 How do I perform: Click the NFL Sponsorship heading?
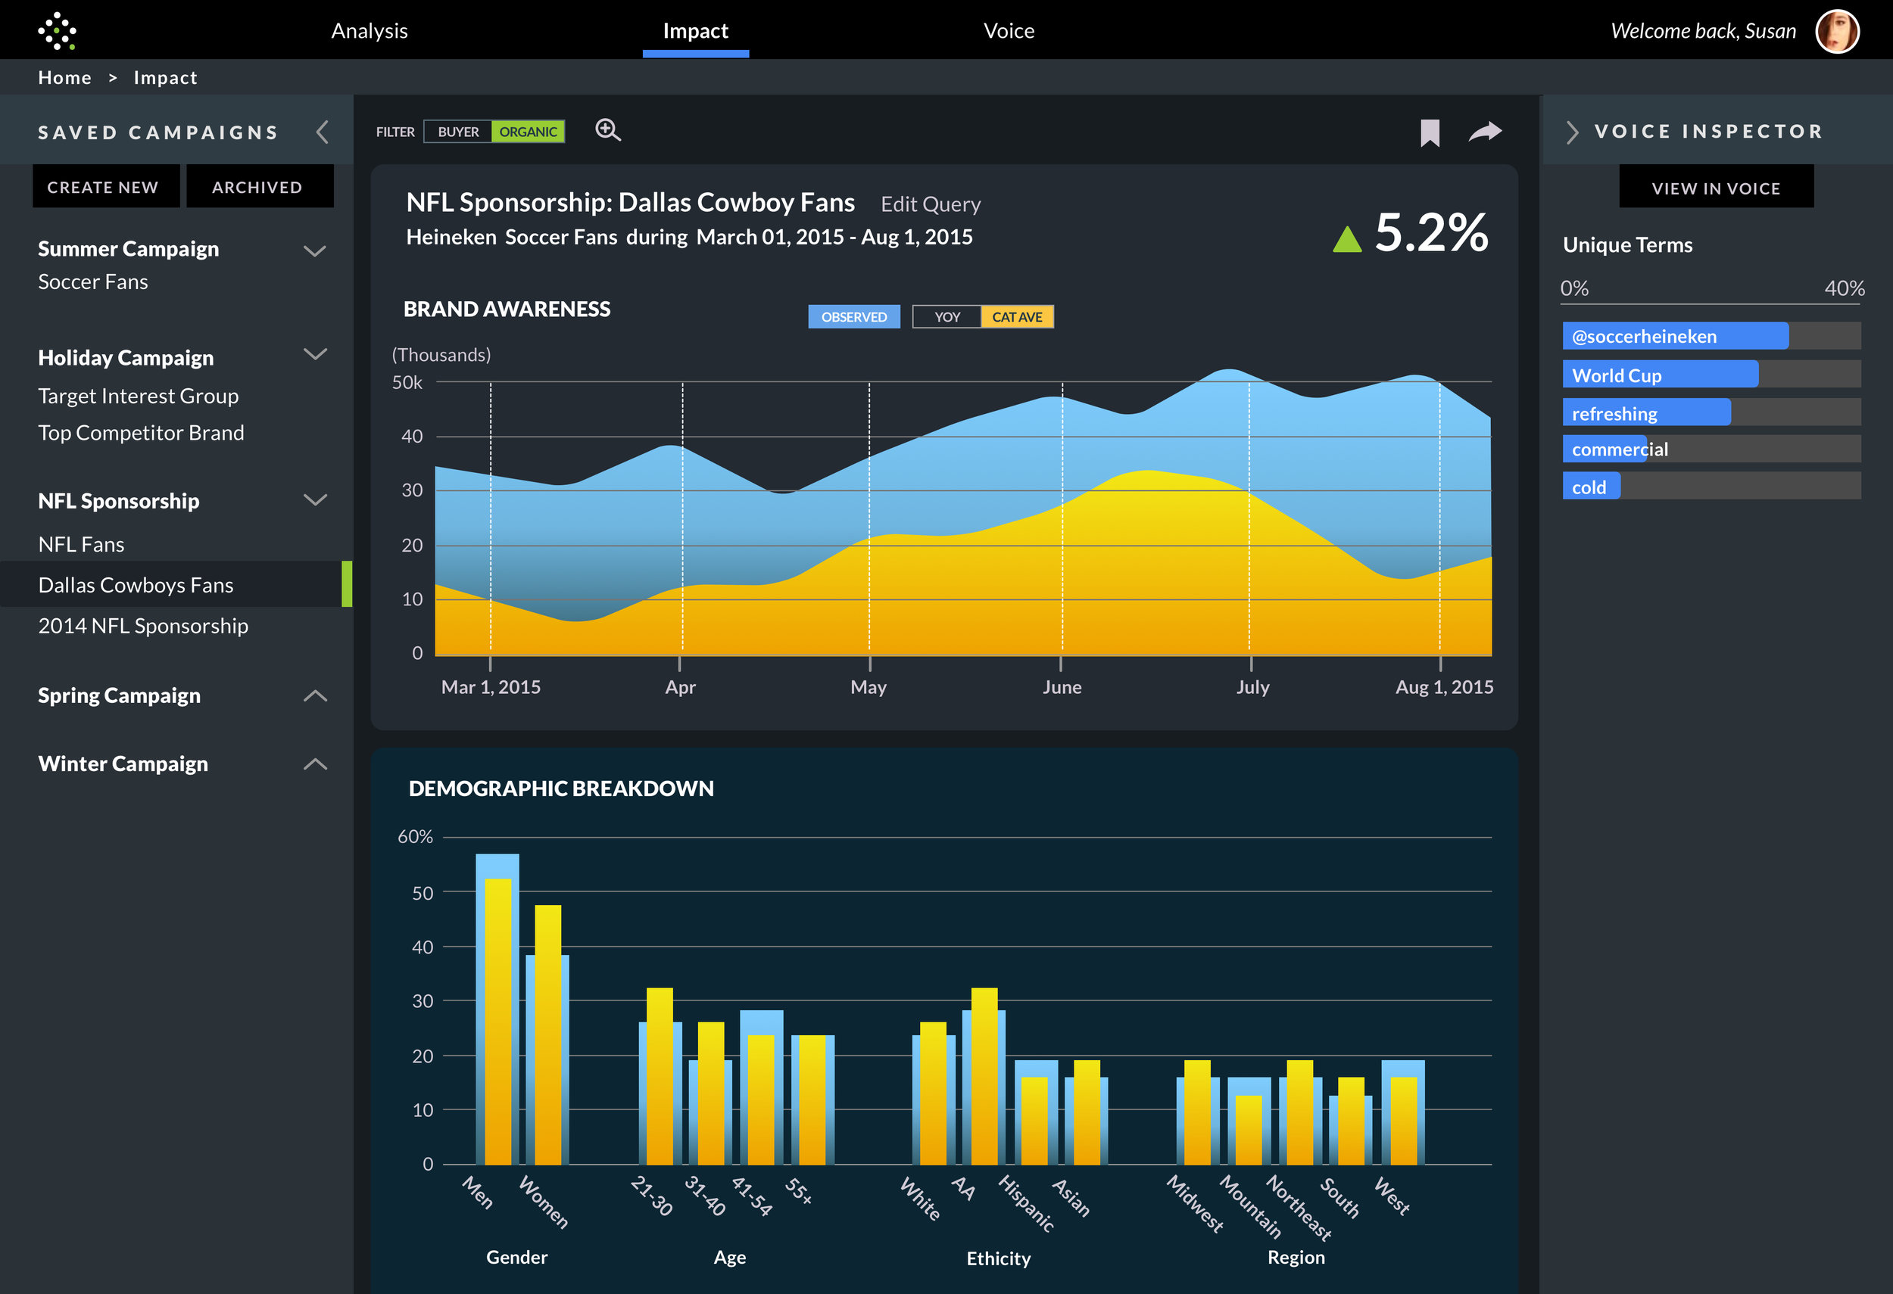(x=119, y=500)
